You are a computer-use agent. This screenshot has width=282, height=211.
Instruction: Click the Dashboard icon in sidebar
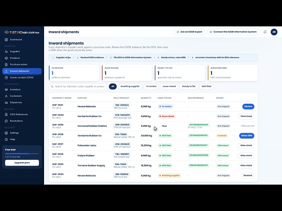pos(6,40)
